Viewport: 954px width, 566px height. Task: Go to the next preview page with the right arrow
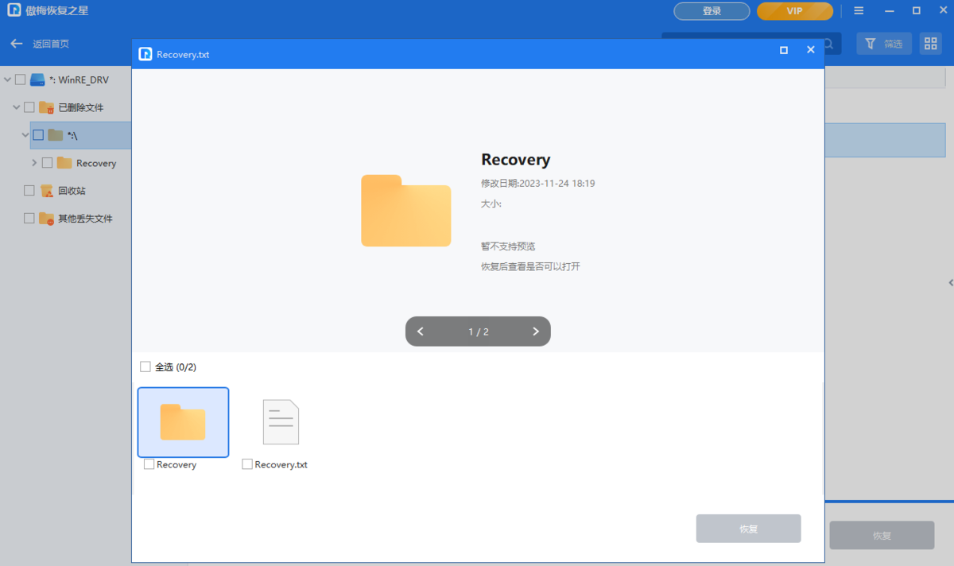(535, 331)
